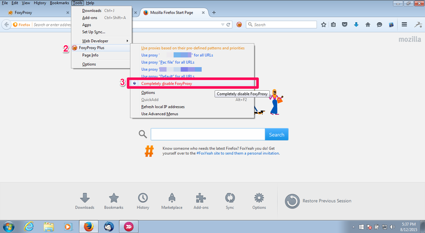
Task: Go back with the back arrow
Action: pyautogui.click(x=6, y=24)
